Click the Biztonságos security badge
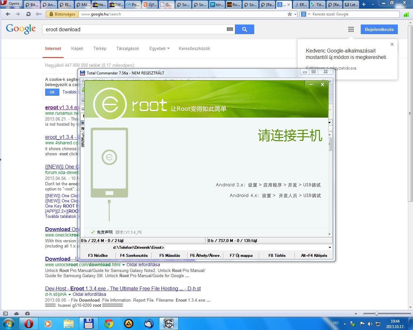Viewport: 413px width, 330px height. (x=62, y=14)
